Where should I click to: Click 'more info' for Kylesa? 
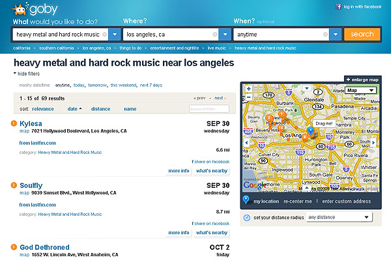tap(179, 171)
